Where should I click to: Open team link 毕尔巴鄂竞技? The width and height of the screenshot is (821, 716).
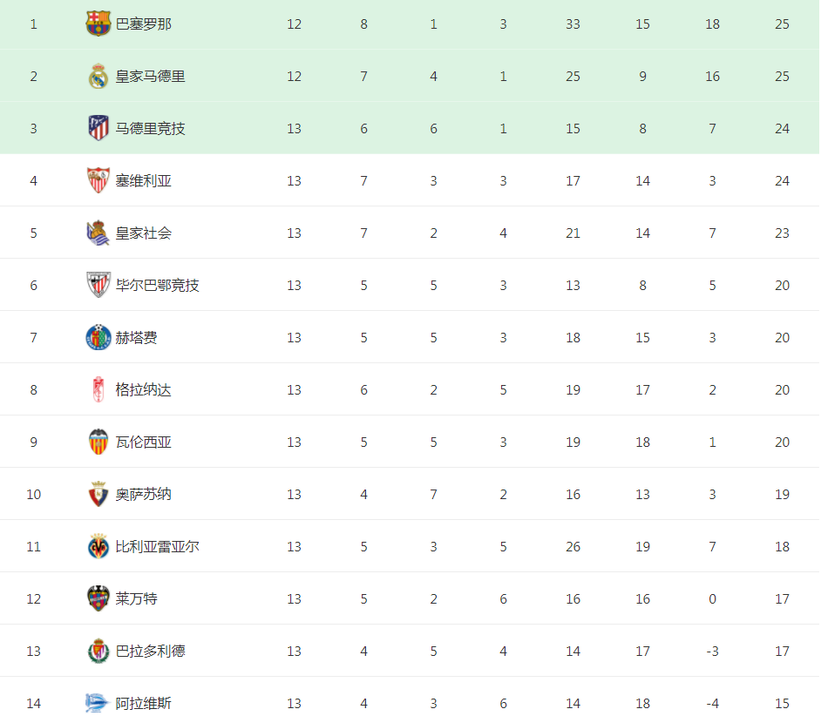point(157,285)
